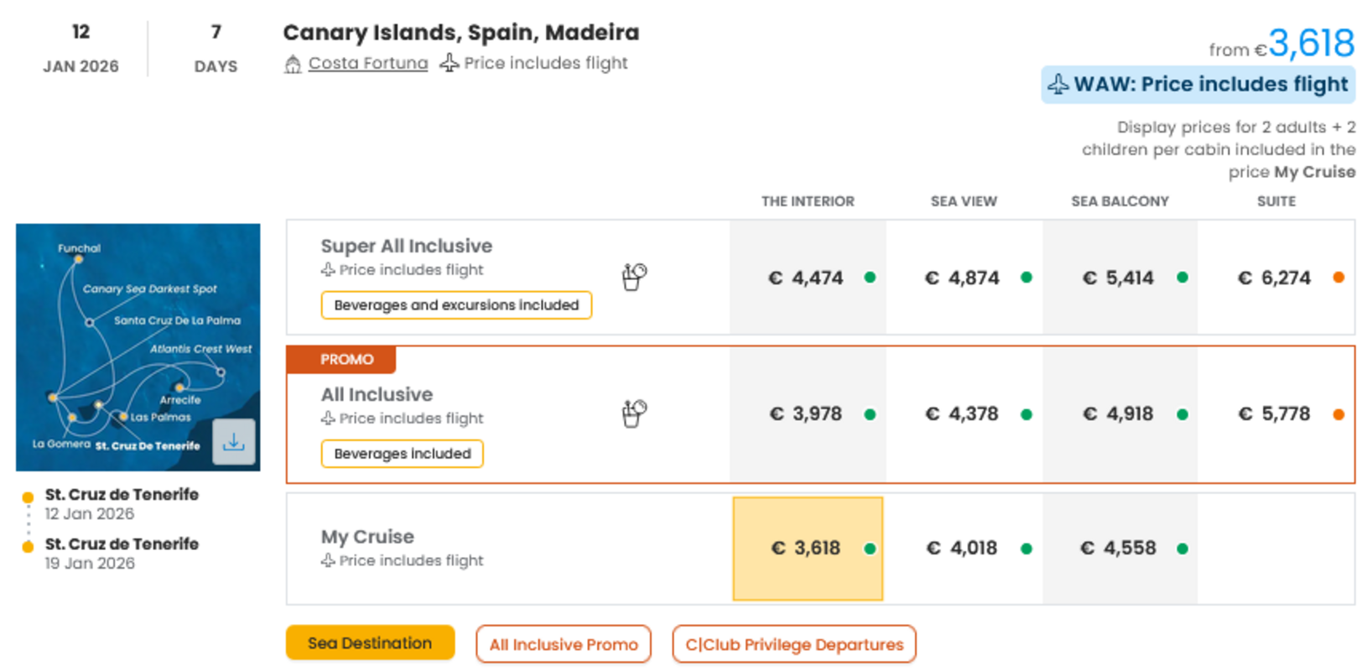Select My Cruise interior price €3,618
Image resolution: width=1367 pixels, height=671 pixels.
pyautogui.click(x=806, y=549)
